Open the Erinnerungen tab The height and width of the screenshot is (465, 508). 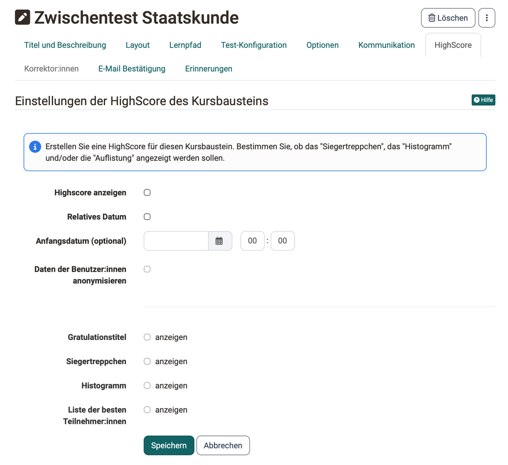209,69
